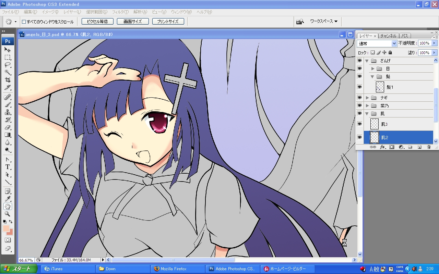Screen dimensions: 439x274
Task: Click the ピクセル等倍 button
Action: (97, 21)
